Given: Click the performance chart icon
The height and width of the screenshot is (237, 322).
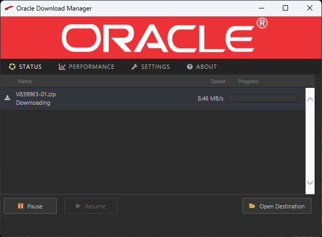Looking at the screenshot, I should (x=62, y=67).
